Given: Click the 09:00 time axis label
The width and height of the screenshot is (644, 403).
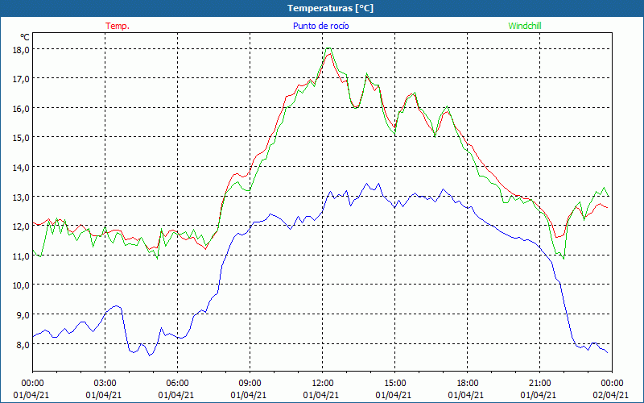Looking at the screenshot, I should click(250, 384).
